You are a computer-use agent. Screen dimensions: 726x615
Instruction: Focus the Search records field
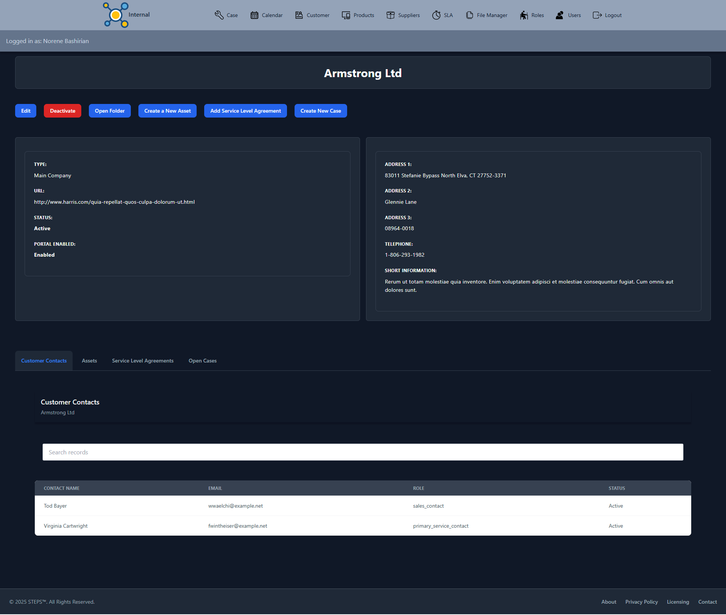tap(363, 452)
